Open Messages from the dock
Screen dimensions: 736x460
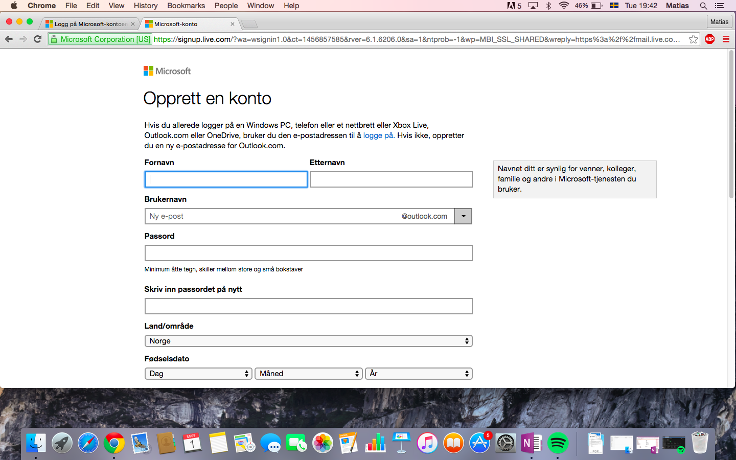point(270,443)
